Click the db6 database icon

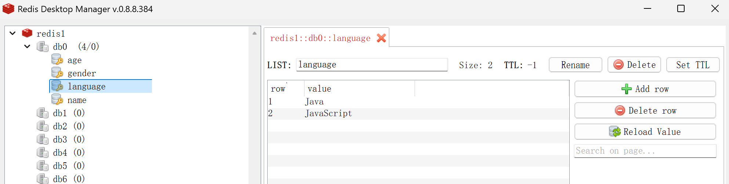[43, 179]
